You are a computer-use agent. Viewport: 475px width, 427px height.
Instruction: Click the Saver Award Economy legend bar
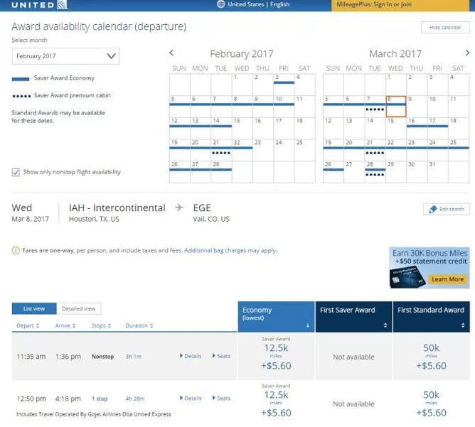click(21, 79)
